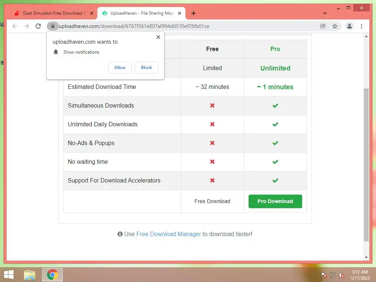Click the padlock site info icon

pyautogui.click(x=53, y=26)
